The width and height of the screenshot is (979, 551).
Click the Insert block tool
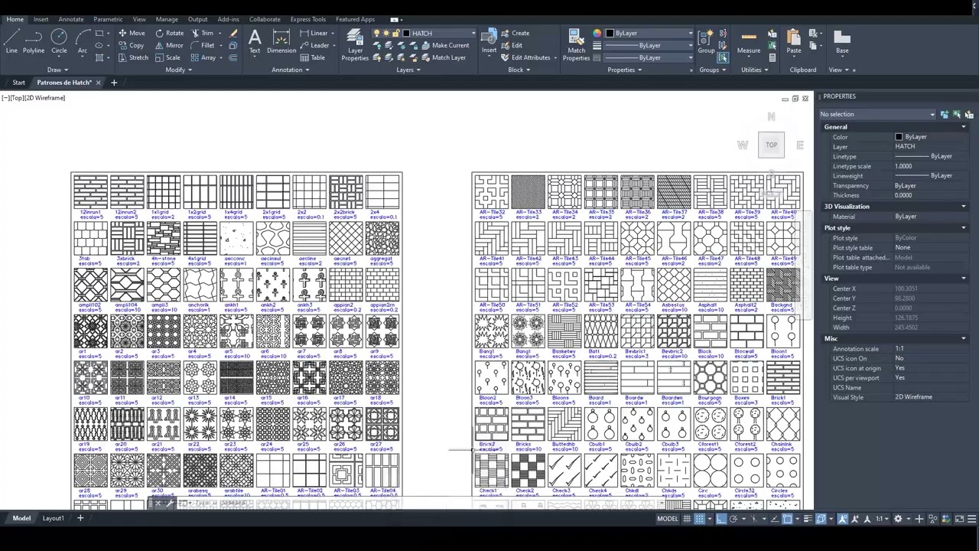489,41
